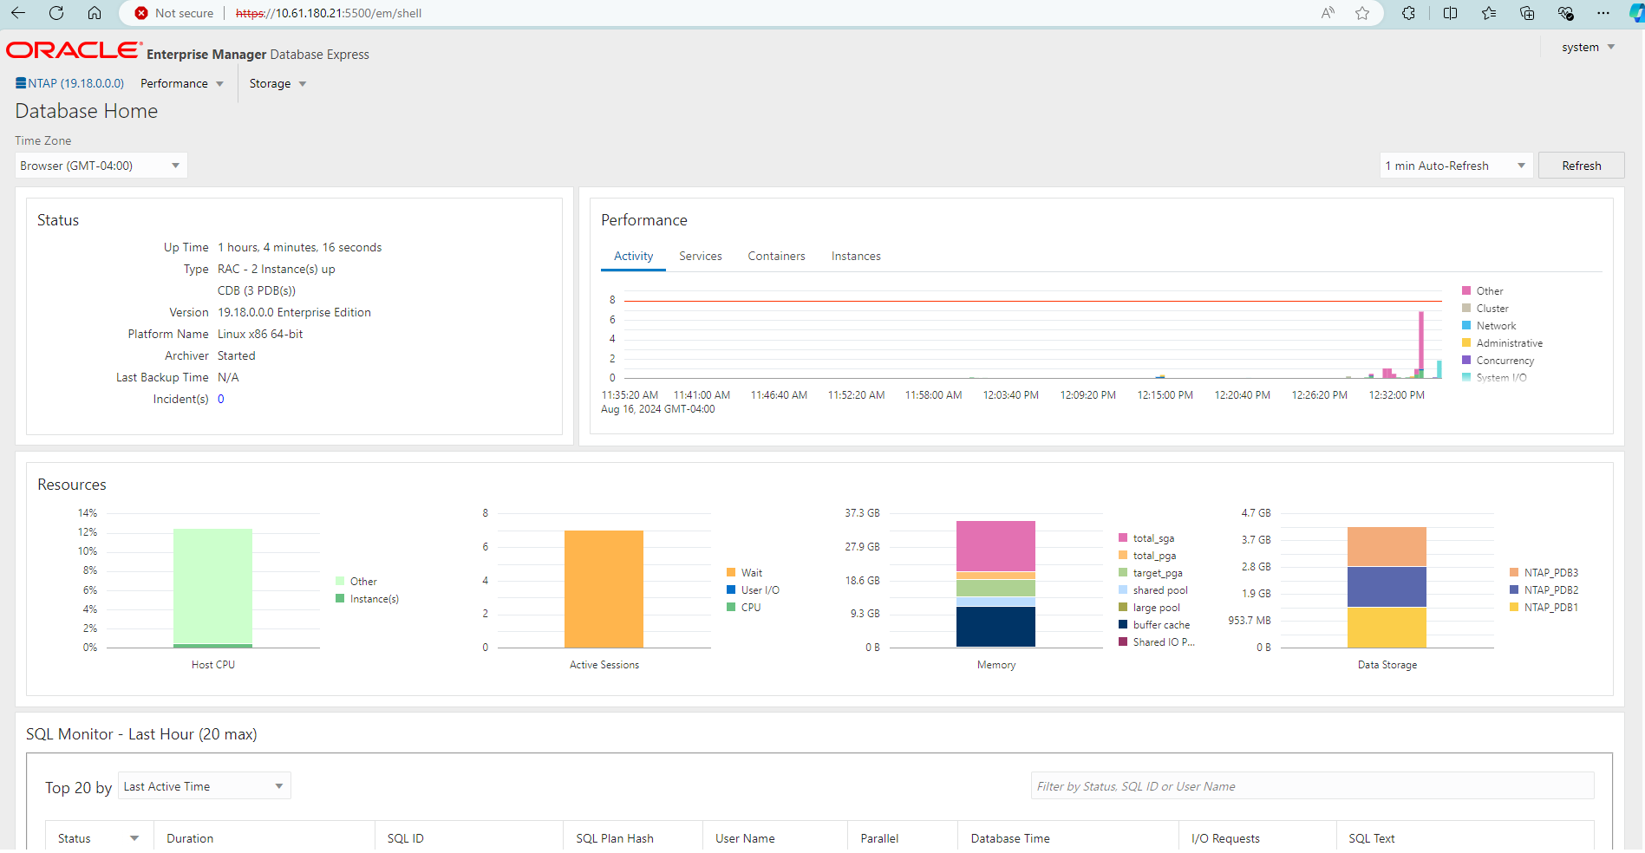Click the favorites star icon in address bar
The height and width of the screenshot is (853, 1645).
click(1362, 13)
